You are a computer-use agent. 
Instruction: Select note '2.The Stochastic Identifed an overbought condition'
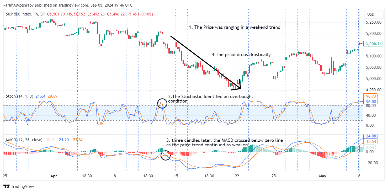click(x=211, y=99)
